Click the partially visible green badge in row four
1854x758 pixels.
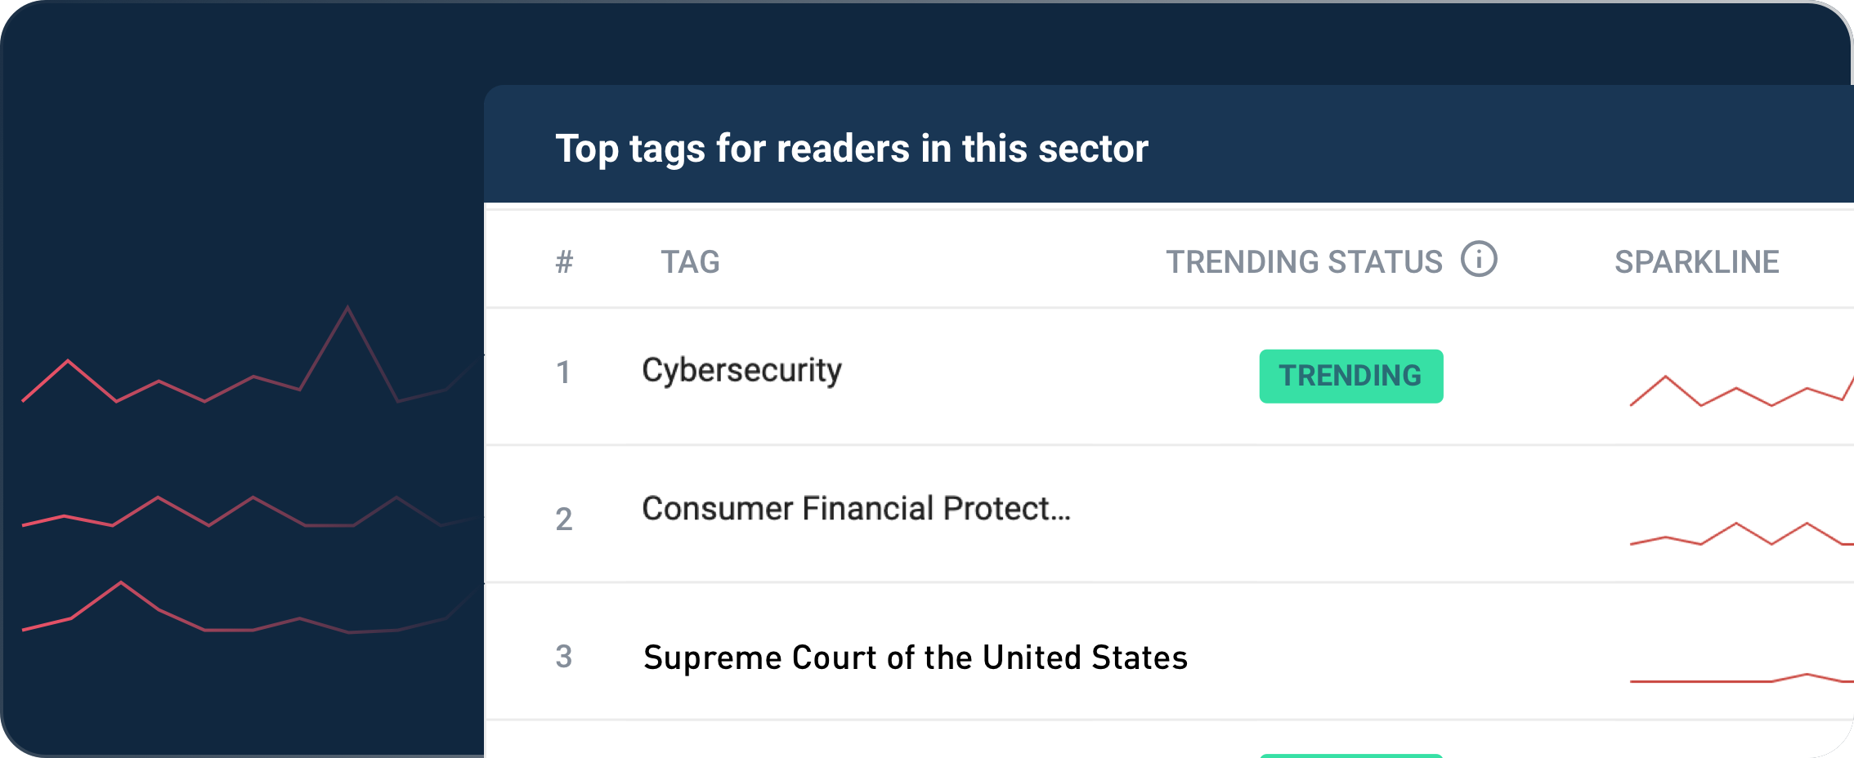click(x=1350, y=755)
